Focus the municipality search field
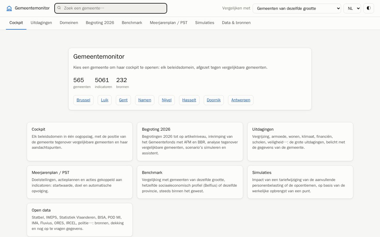380x237 pixels. click(x=111, y=8)
